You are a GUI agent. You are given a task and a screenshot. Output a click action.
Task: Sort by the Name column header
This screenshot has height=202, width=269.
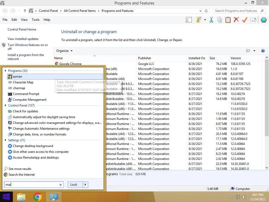point(94,58)
